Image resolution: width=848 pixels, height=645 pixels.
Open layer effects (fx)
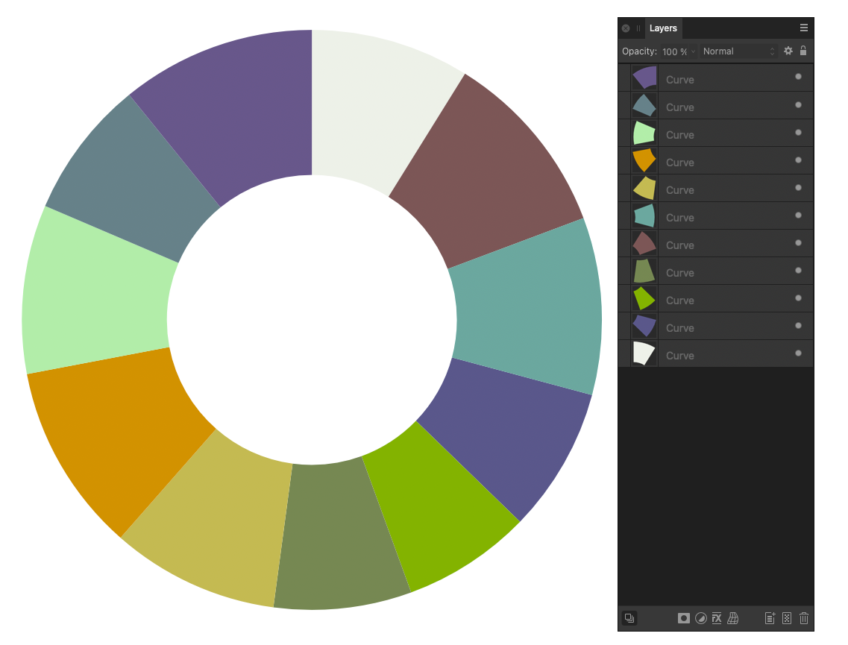(x=717, y=618)
